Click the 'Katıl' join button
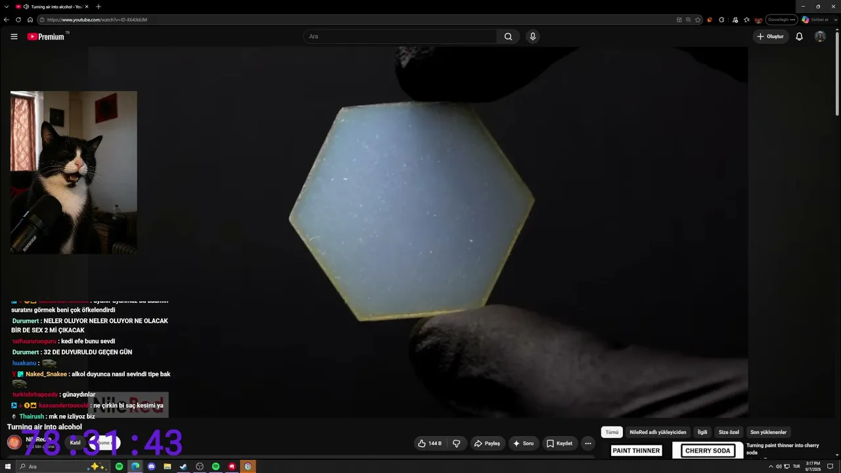 (x=76, y=443)
